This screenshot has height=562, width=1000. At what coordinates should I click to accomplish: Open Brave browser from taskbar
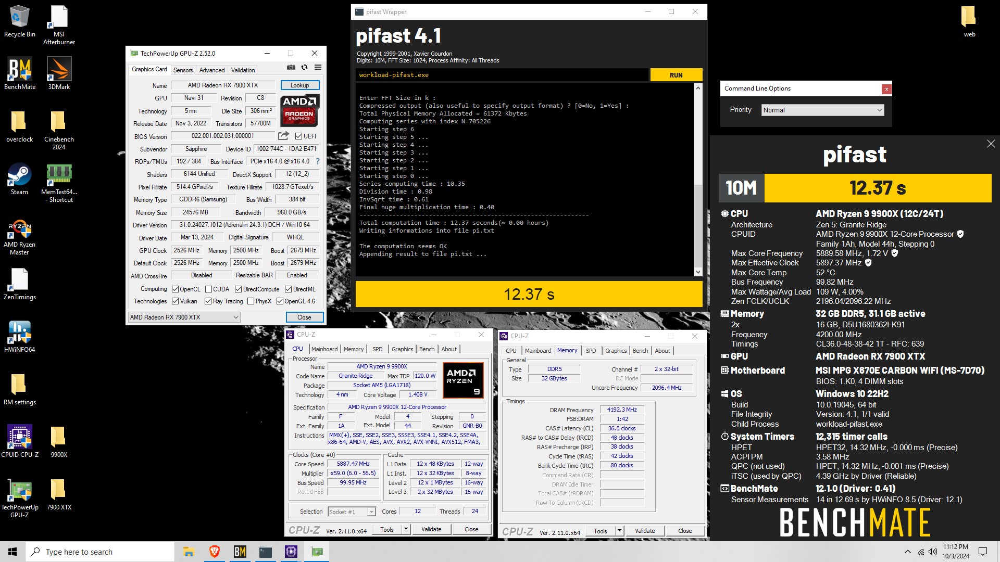pos(214,552)
